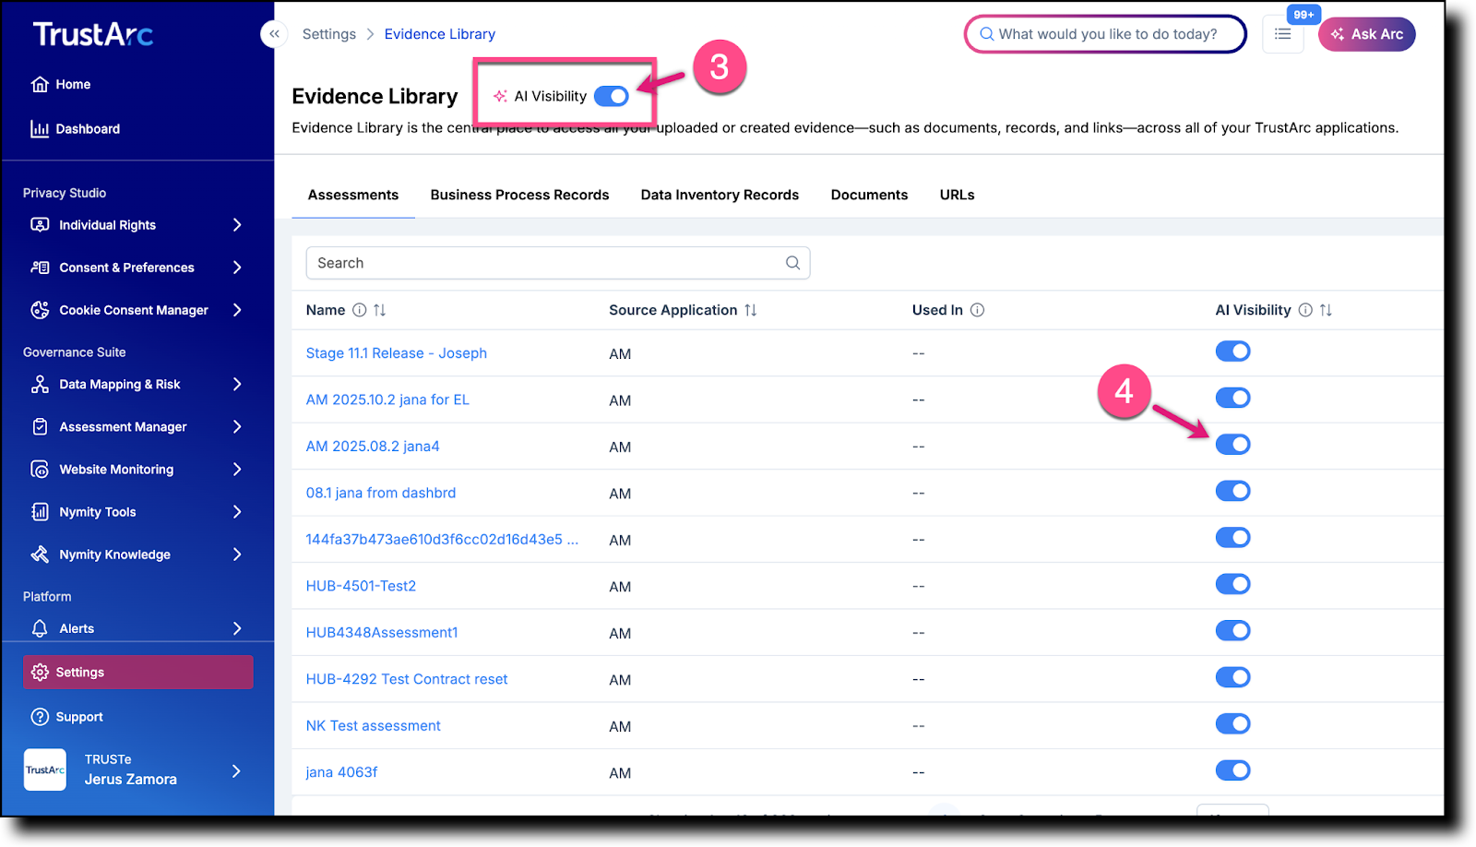Open Stage 11.1 Release - Joseph assessment link
Screen dimensions: 1476x847
point(397,353)
